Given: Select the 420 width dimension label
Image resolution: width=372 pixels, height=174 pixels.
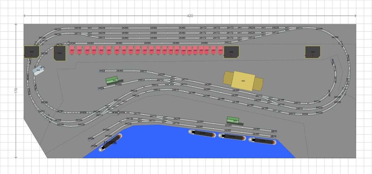Looking at the screenshot, I should [x=190, y=16].
